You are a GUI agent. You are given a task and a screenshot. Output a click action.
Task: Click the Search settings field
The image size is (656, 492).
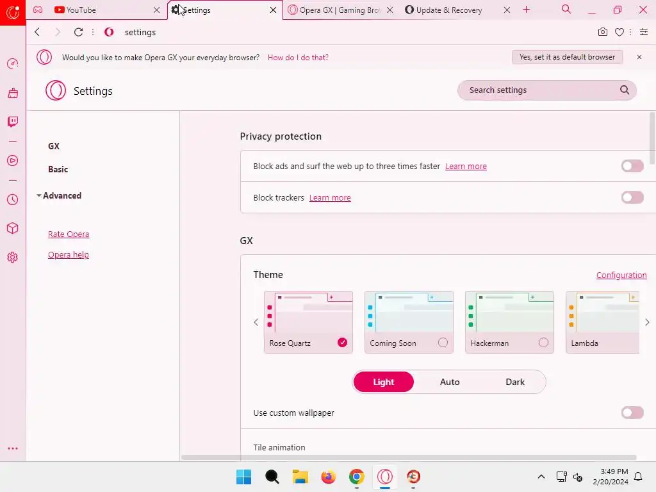click(x=547, y=90)
